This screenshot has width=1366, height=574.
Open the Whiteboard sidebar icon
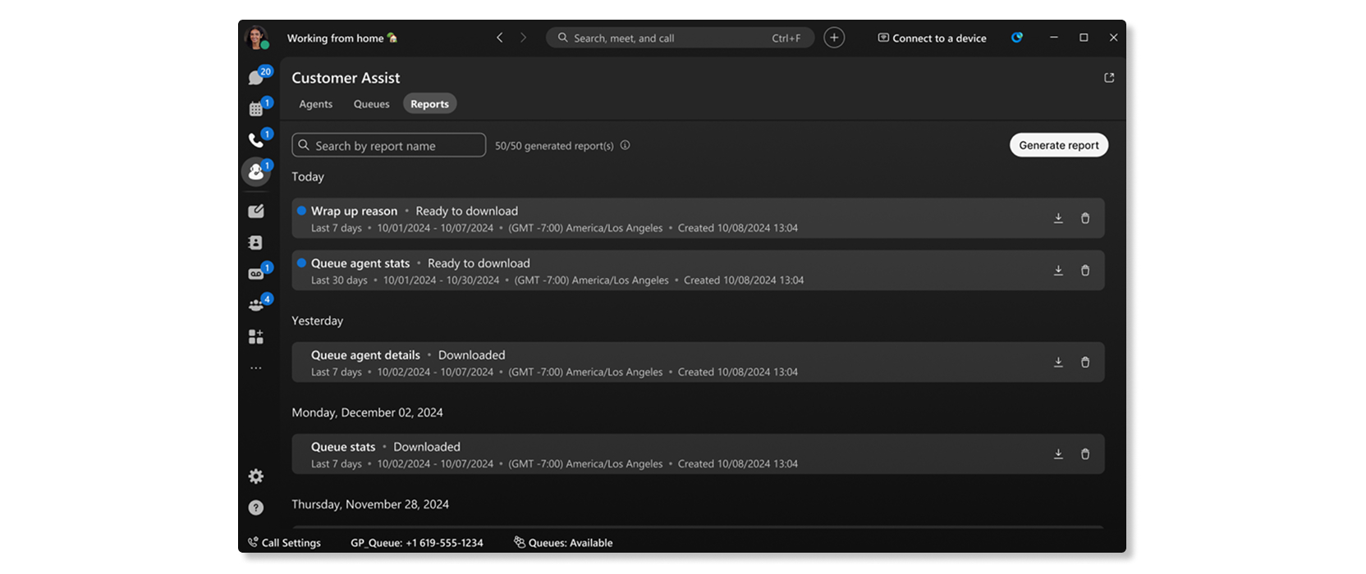(x=256, y=212)
